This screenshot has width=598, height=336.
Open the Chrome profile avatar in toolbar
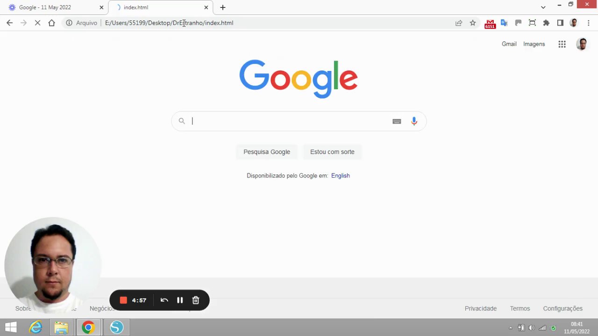(574, 23)
